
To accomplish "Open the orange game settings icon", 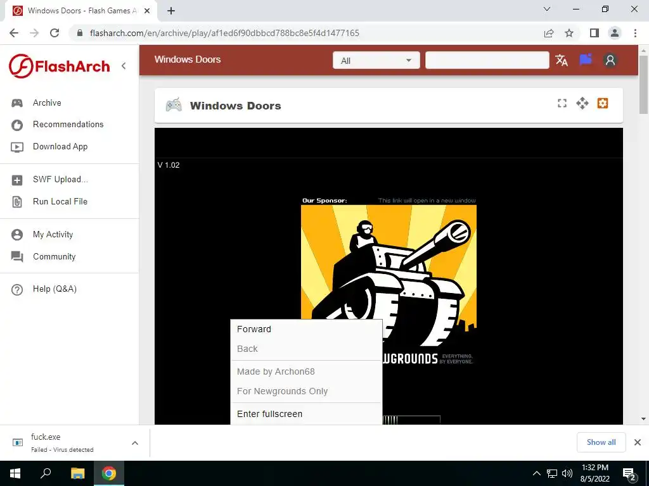I will 603,103.
